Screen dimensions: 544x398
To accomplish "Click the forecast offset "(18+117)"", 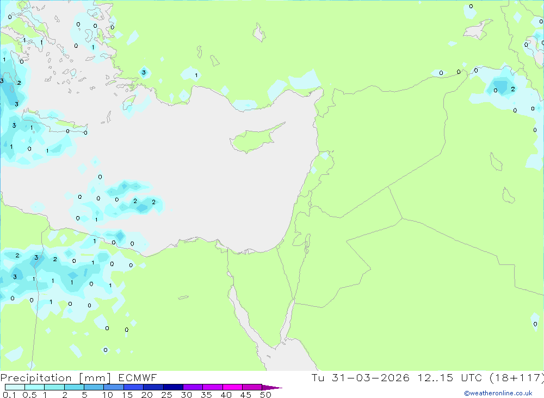I will (517, 378).
